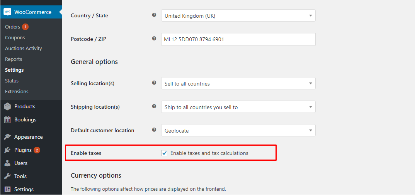The height and width of the screenshot is (195, 415).
Task: Open the Auctions Activity link
Action: (23, 49)
